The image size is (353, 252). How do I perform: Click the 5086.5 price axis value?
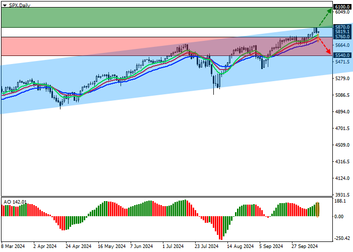point(342,95)
